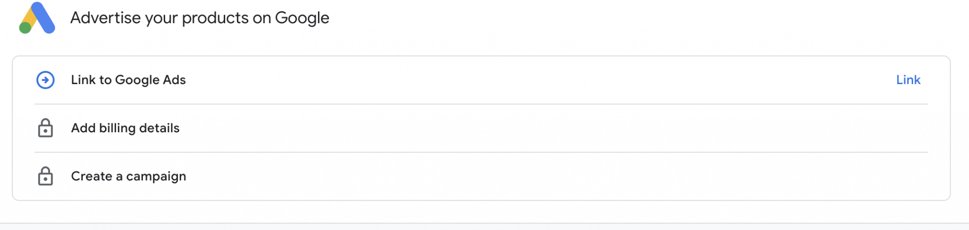Click the circled arrow icon beside Link to Google Ads

[45, 80]
